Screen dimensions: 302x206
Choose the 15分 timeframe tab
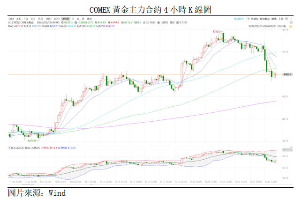[40, 19]
